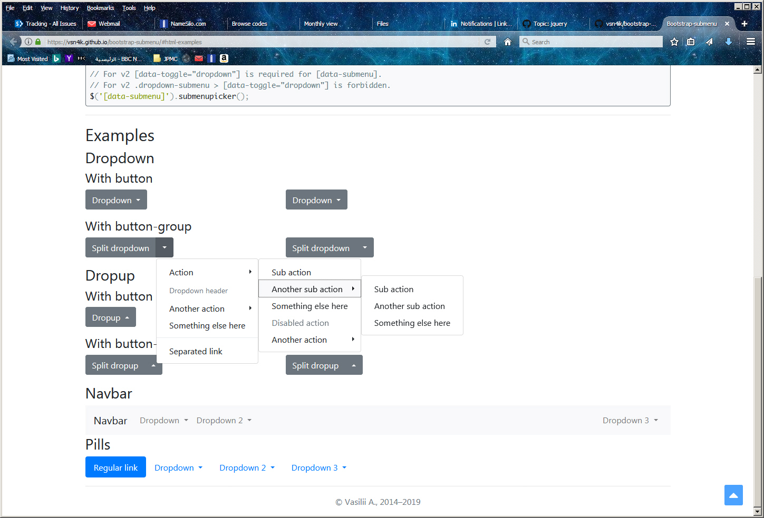This screenshot has width=764, height=518.
Task: Toggle the right Split dropdown caret button
Action: click(365, 248)
